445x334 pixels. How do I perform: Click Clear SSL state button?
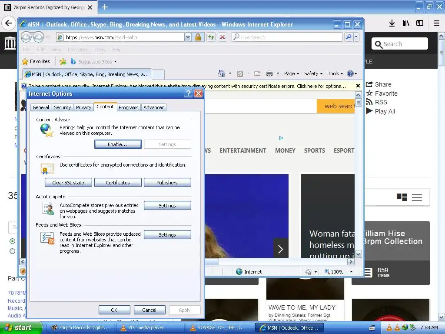pyautogui.click(x=68, y=183)
